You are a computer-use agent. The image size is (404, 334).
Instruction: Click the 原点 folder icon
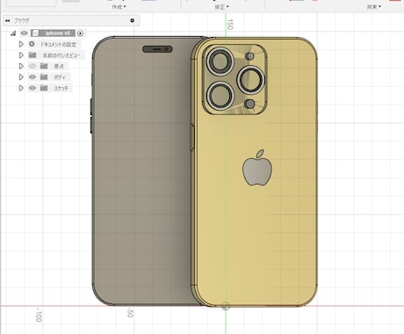pos(44,66)
